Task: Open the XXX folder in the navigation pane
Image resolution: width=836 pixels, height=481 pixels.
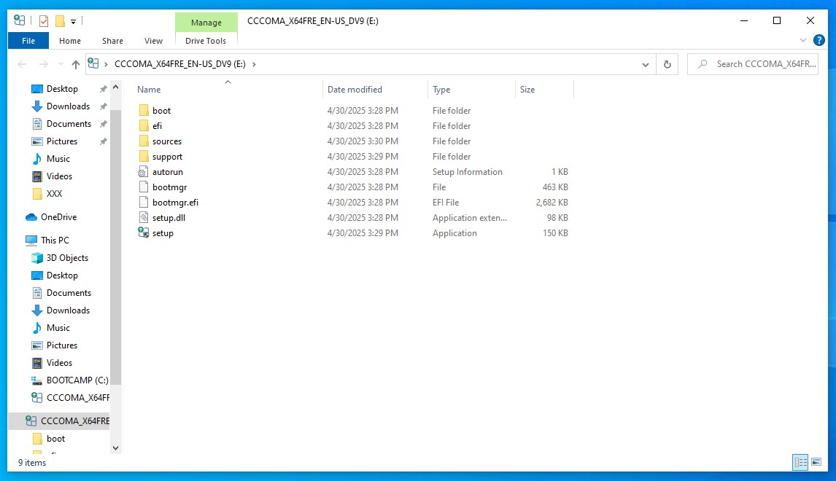Action: (54, 194)
